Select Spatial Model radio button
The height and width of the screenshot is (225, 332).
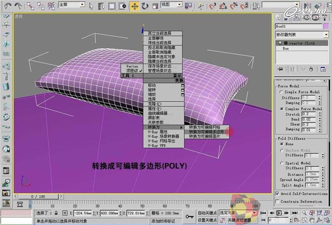(280, 163)
